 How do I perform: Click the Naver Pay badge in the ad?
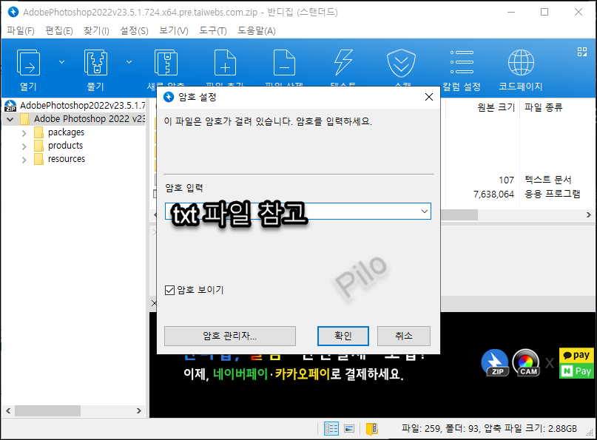576,370
